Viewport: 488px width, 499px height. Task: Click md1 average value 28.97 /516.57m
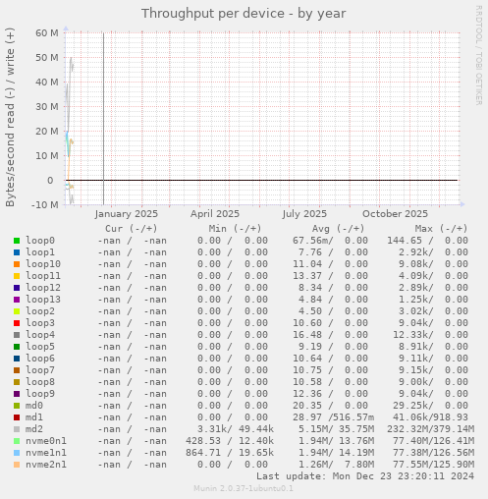pyautogui.click(x=333, y=417)
